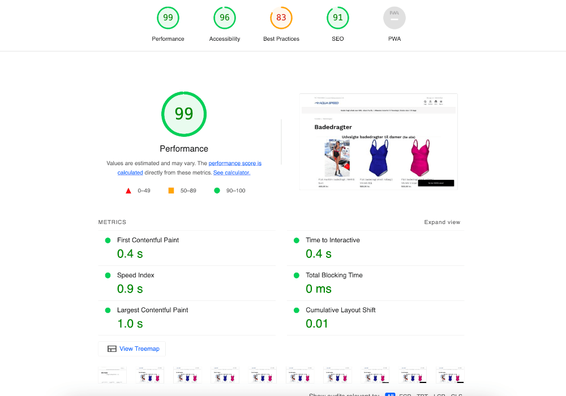566x396 pixels.
Task: Open the Best Practices score gauge
Action: coord(281,18)
